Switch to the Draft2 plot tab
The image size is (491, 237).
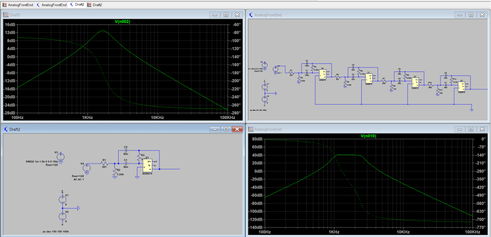click(97, 4)
